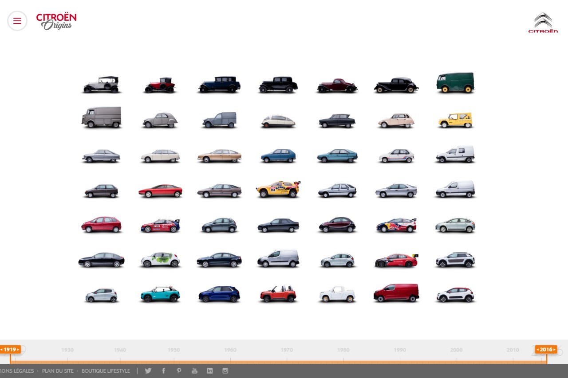Open the Facebook social link
This screenshot has height=378, width=568.
click(163, 371)
